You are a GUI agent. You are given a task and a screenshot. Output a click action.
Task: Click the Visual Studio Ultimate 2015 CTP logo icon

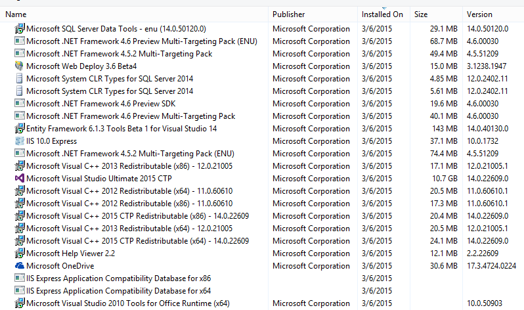click(x=20, y=178)
